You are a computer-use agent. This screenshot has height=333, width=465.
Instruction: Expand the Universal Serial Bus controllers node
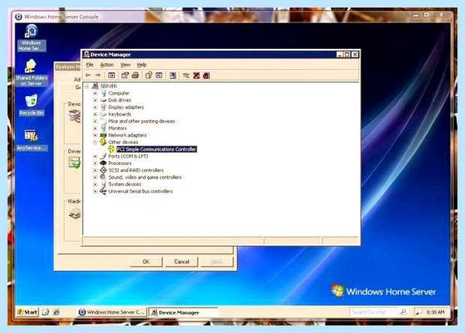pos(95,191)
